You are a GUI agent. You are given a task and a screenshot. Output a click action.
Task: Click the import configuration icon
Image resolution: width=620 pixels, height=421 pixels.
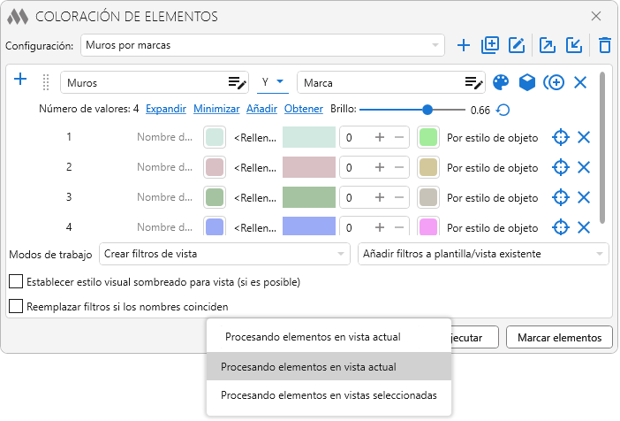[574, 45]
